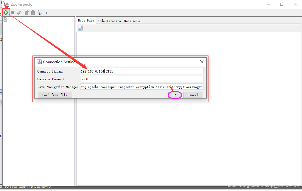Switch to the Node Metadata tab

pyautogui.click(x=109, y=21)
